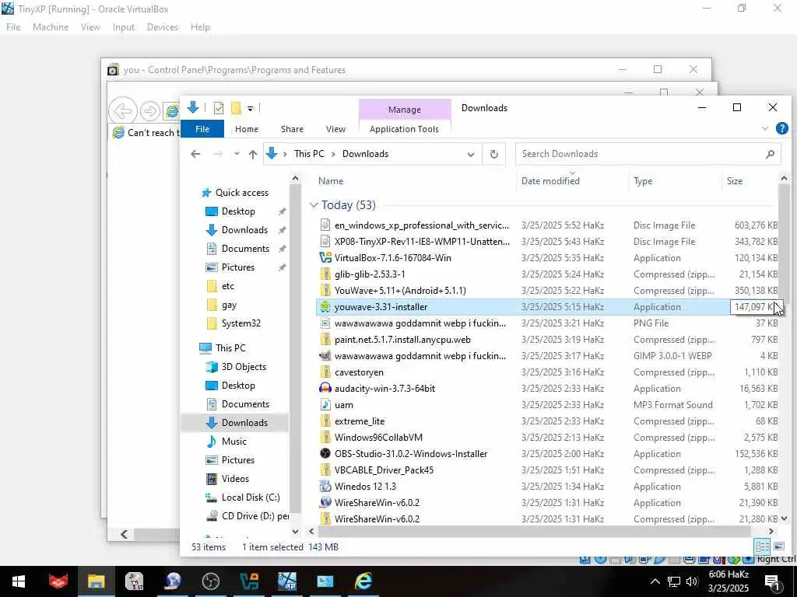Select the OBS-Studio-31.0.2-Windows-Installer icon

325,453
